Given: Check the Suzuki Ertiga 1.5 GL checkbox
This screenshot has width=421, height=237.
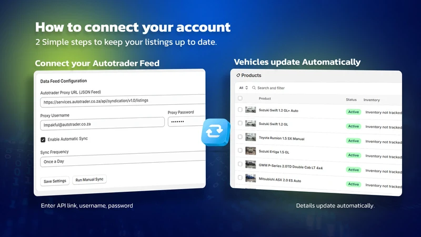Looking at the screenshot, I should [240, 150].
